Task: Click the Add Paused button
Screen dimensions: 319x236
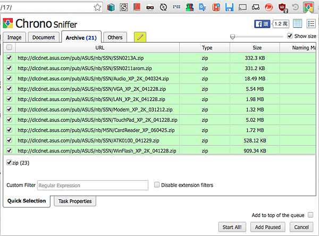Action: (268, 227)
